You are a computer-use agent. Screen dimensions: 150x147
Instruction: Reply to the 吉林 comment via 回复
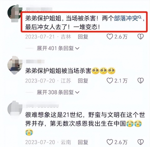pyautogui.click(x=83, y=37)
